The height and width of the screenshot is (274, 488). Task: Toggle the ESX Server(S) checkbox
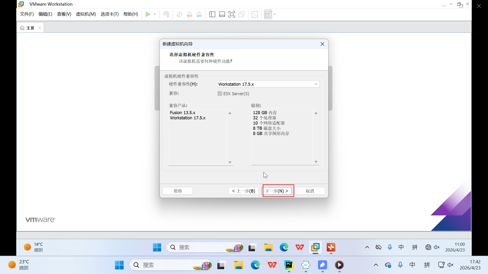pos(220,94)
